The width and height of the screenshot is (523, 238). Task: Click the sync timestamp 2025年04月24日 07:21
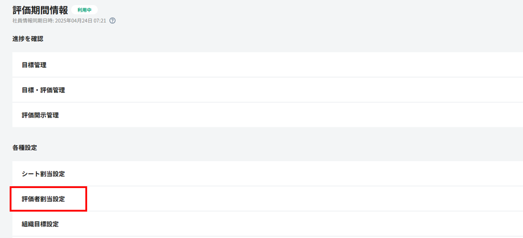pyautogui.click(x=81, y=21)
